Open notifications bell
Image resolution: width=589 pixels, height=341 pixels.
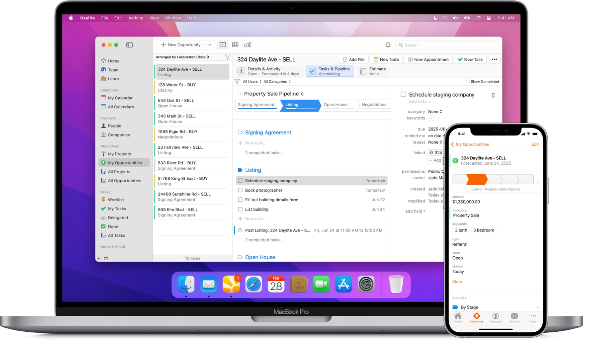(x=388, y=45)
